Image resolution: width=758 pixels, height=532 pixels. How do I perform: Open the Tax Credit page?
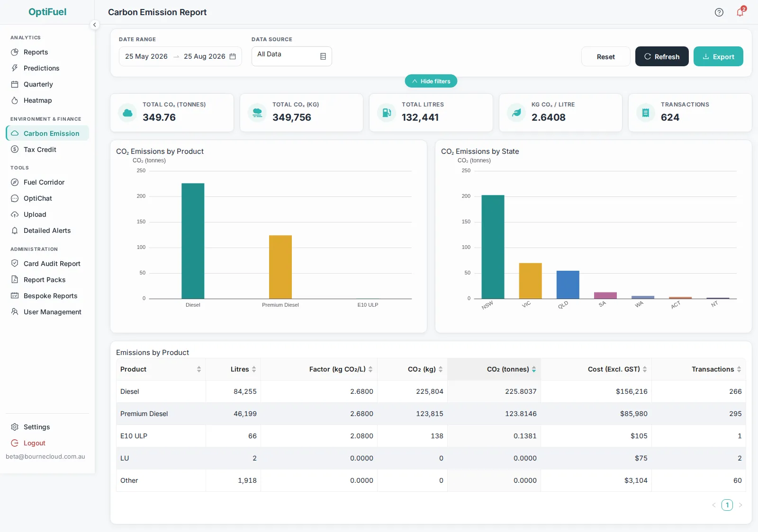point(47,150)
